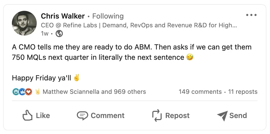
Task: Open Chris Walker's profile photo
Action: (24, 23)
